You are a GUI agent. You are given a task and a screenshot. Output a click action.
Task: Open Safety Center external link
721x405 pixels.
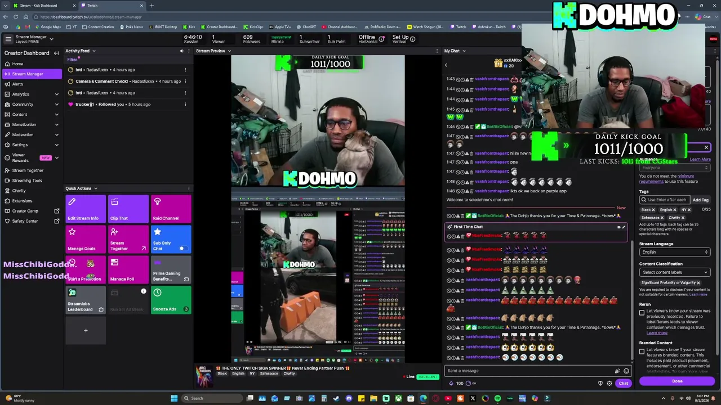(56, 221)
